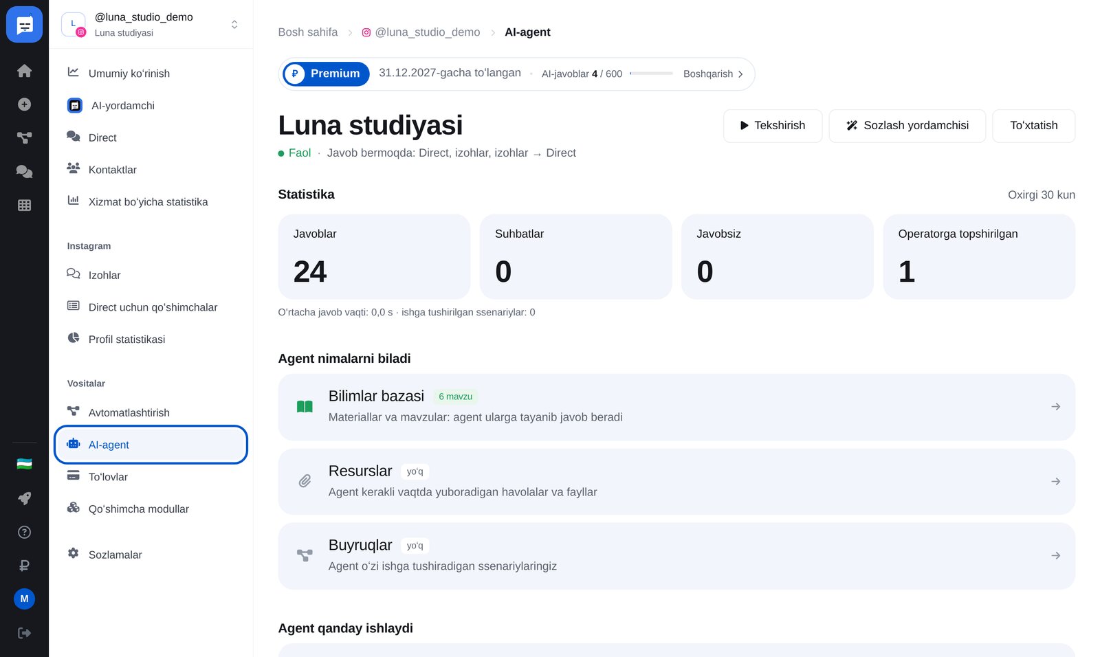Screen dimensions: 1100x657
Task: Click the paperclip icon of Resurslar
Action: click(305, 481)
